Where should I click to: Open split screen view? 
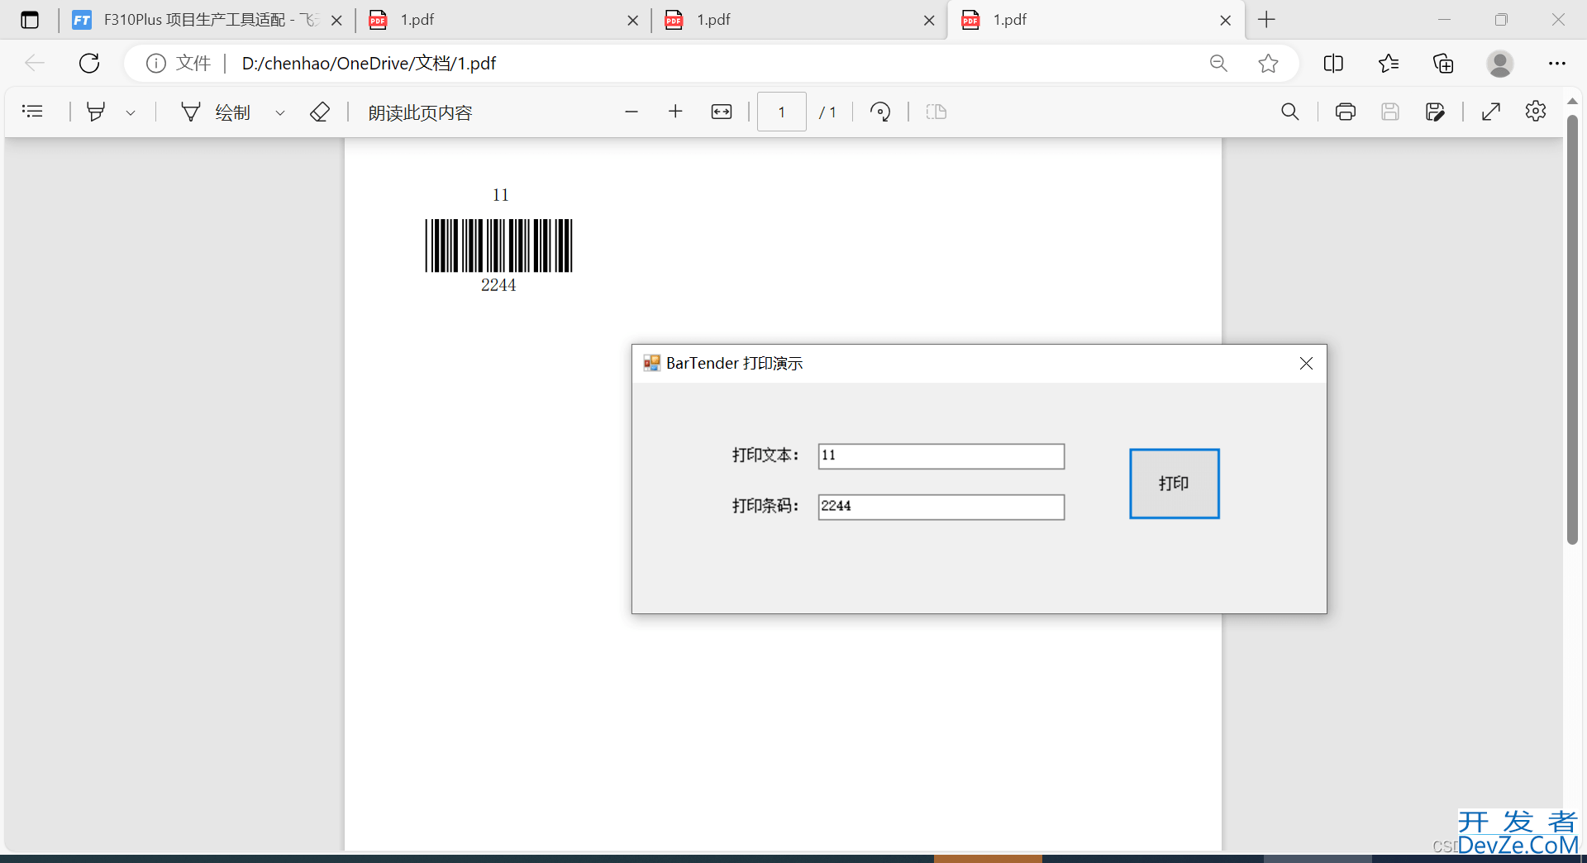click(x=1333, y=63)
